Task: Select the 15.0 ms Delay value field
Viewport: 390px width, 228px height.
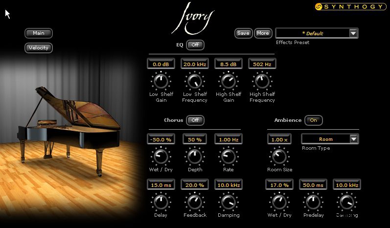Action: (x=161, y=185)
